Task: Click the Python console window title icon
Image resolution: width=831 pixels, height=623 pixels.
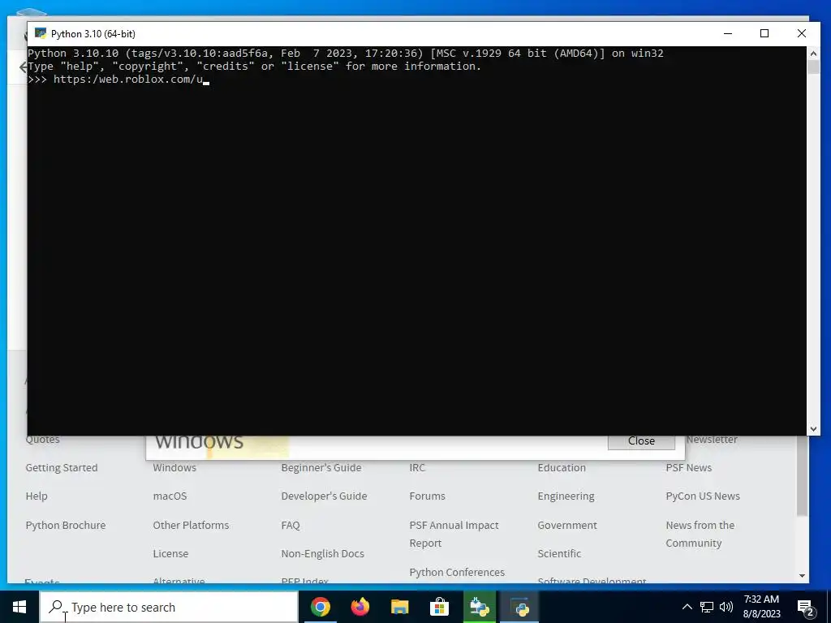Action: coord(41,33)
